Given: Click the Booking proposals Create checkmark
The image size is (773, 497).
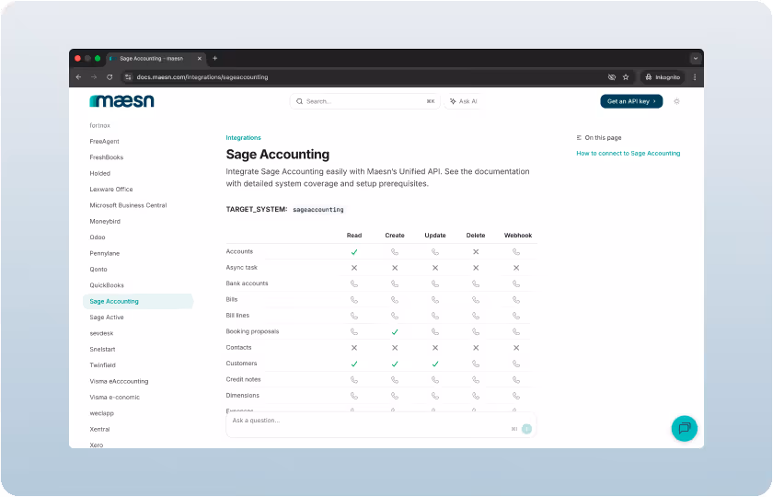Looking at the screenshot, I should (395, 332).
